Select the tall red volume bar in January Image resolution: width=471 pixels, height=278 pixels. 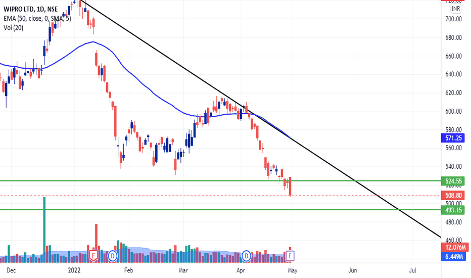(97, 237)
